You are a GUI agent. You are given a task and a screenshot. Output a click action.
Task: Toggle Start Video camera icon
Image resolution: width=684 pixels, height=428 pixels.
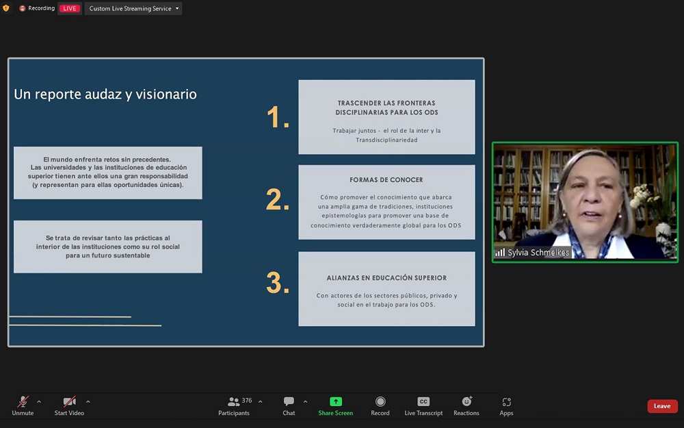click(x=69, y=402)
